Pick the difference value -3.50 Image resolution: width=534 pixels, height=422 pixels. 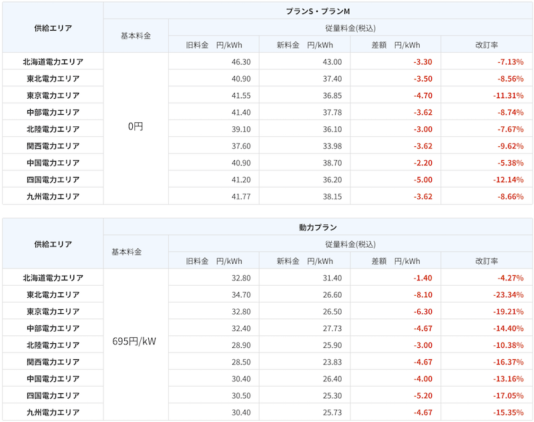click(x=423, y=79)
